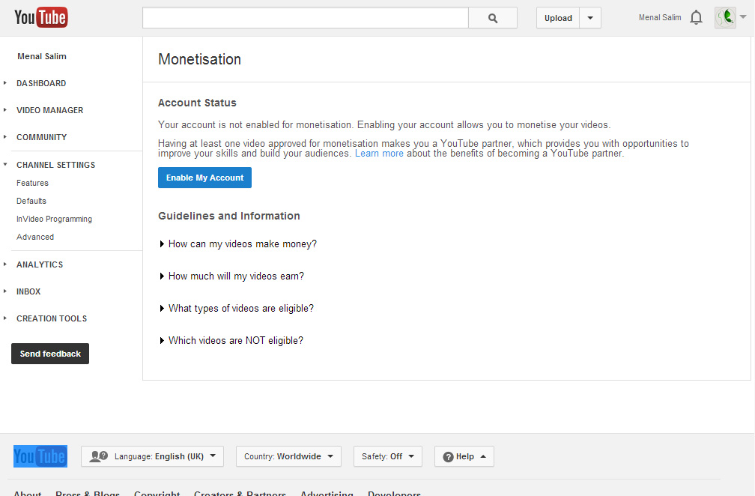Expand "How much will my videos earn?"
The width and height of the screenshot is (755, 496).
pos(236,276)
